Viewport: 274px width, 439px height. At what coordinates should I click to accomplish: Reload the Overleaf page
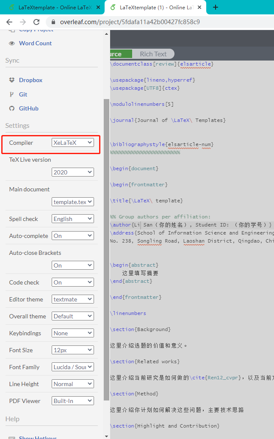pos(36,22)
